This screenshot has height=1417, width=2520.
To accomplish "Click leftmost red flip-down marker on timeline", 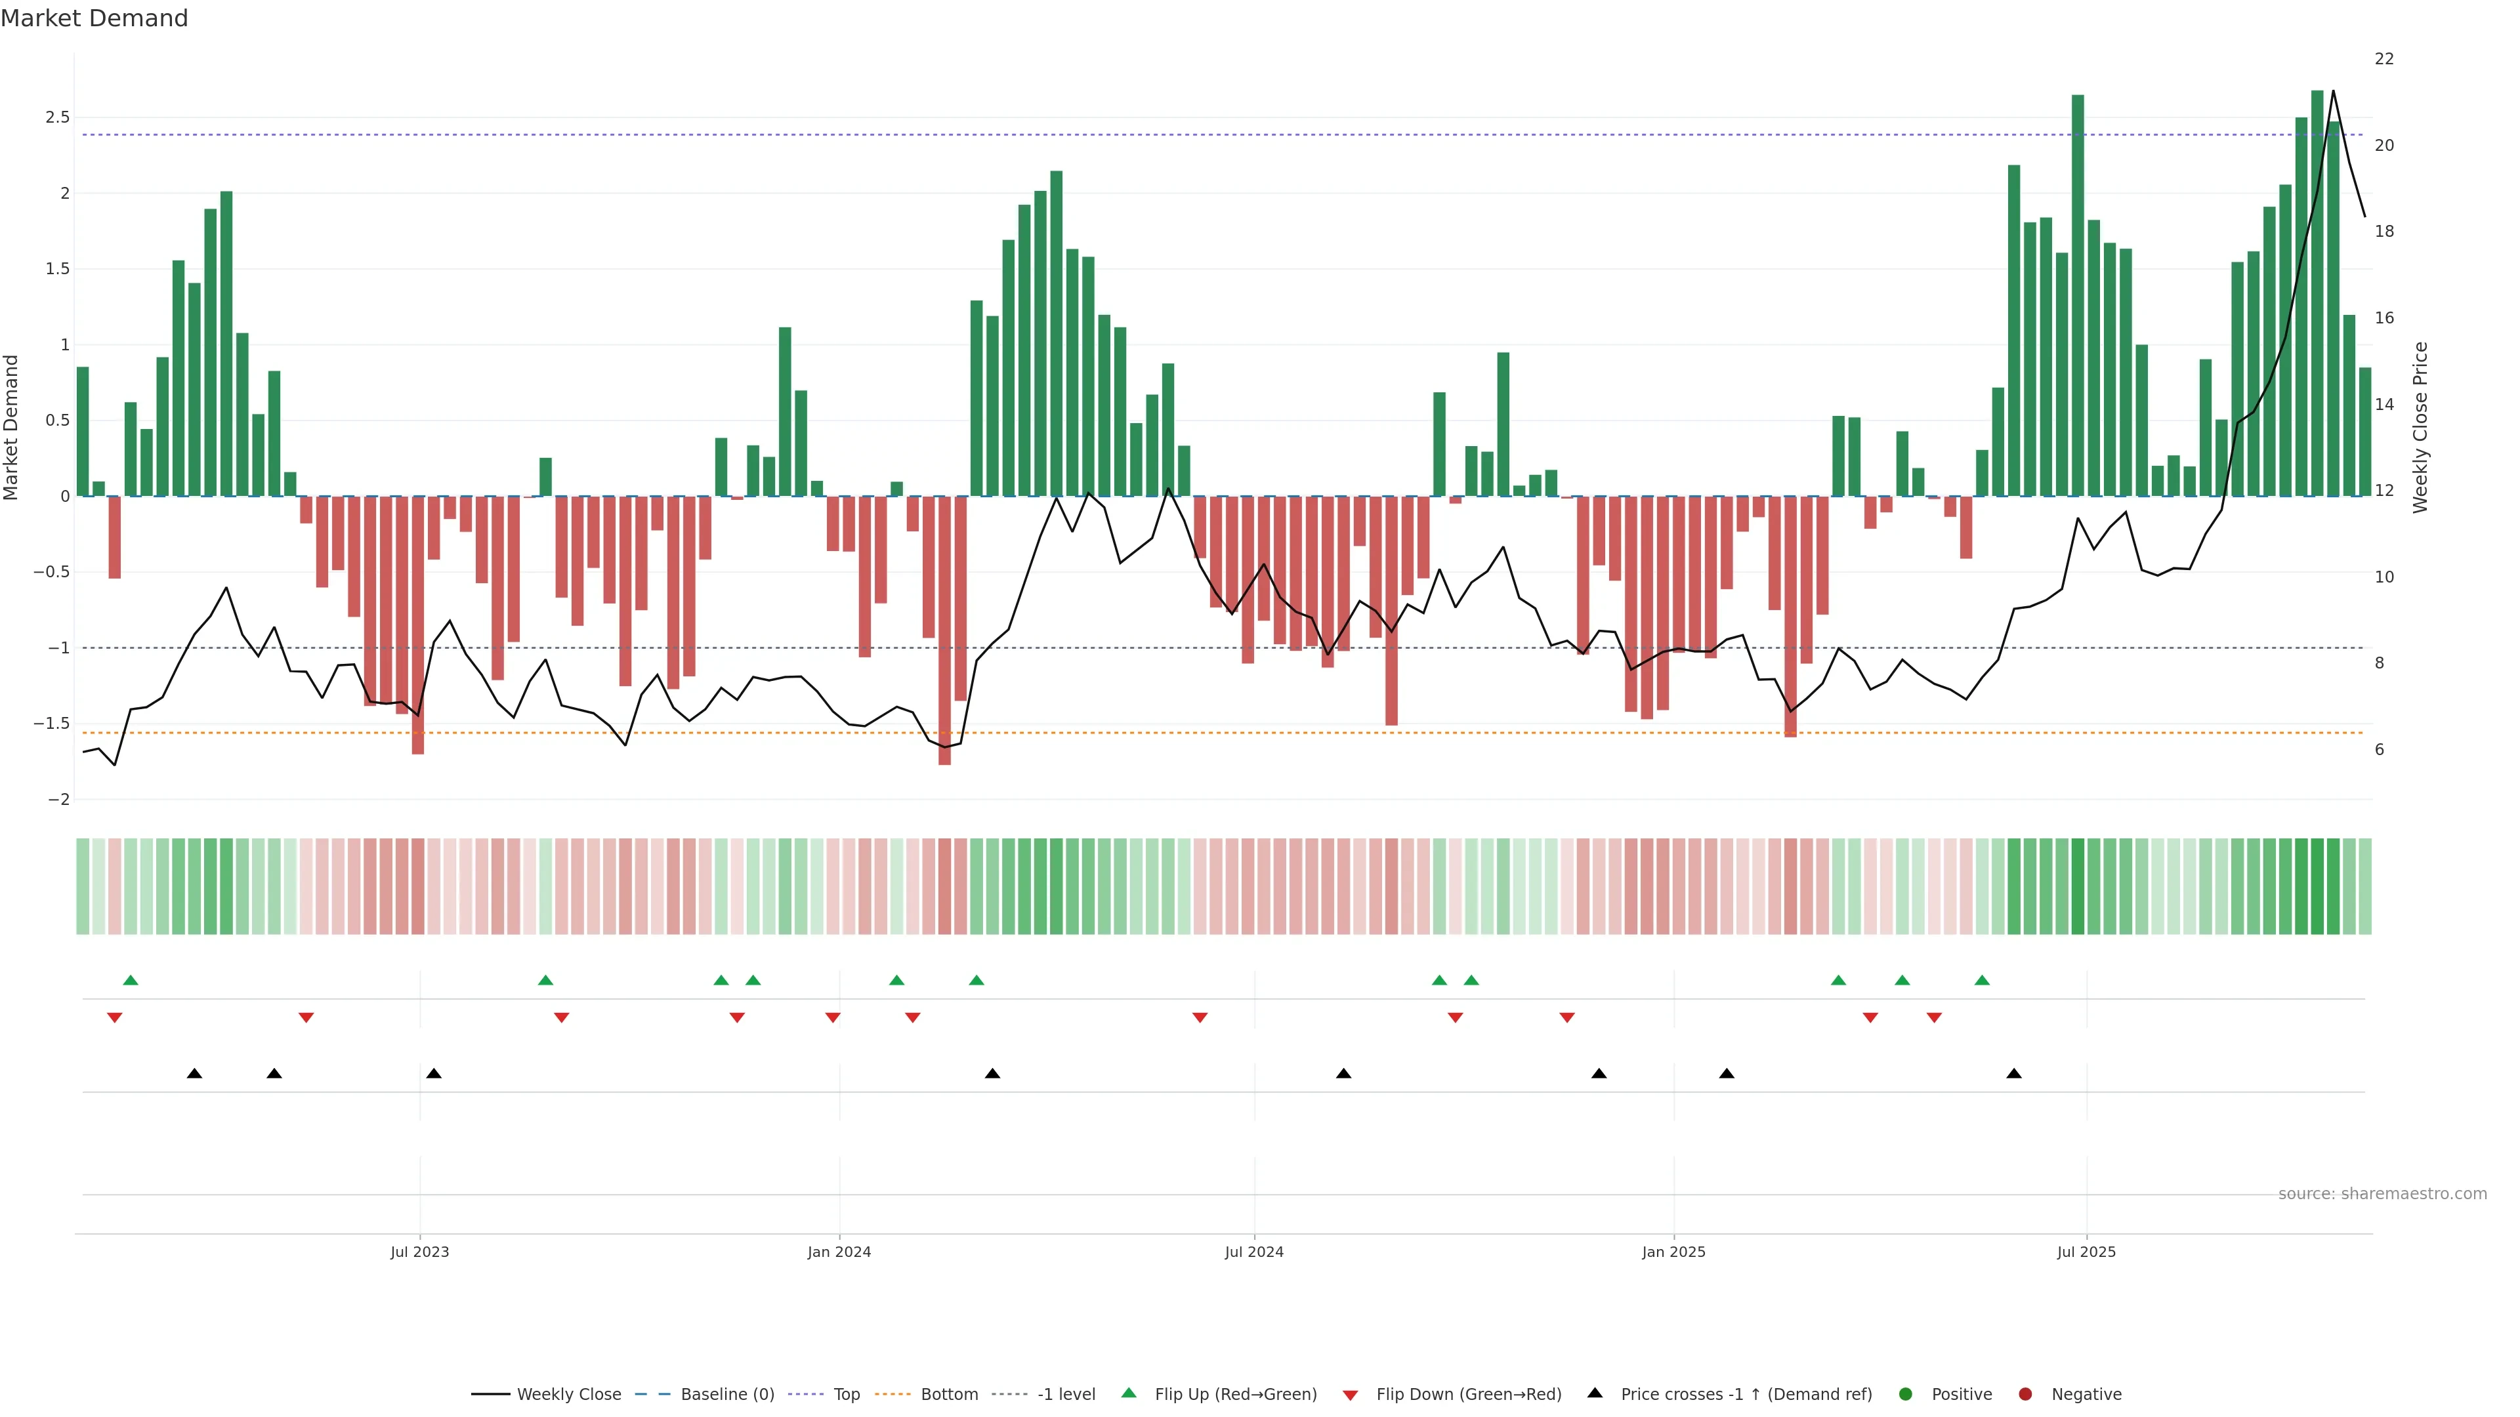I will (x=114, y=1018).
